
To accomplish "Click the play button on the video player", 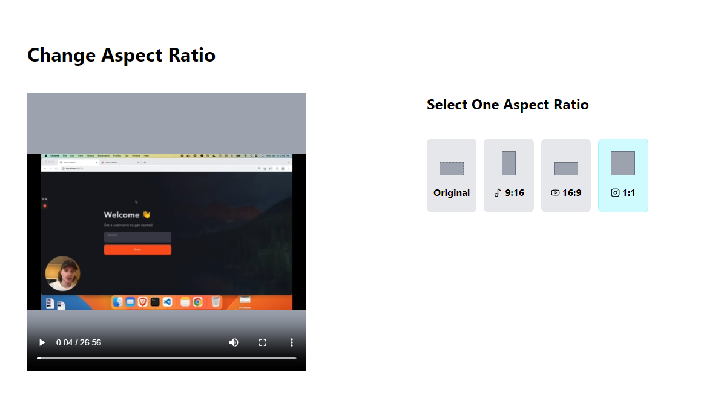I will (42, 342).
